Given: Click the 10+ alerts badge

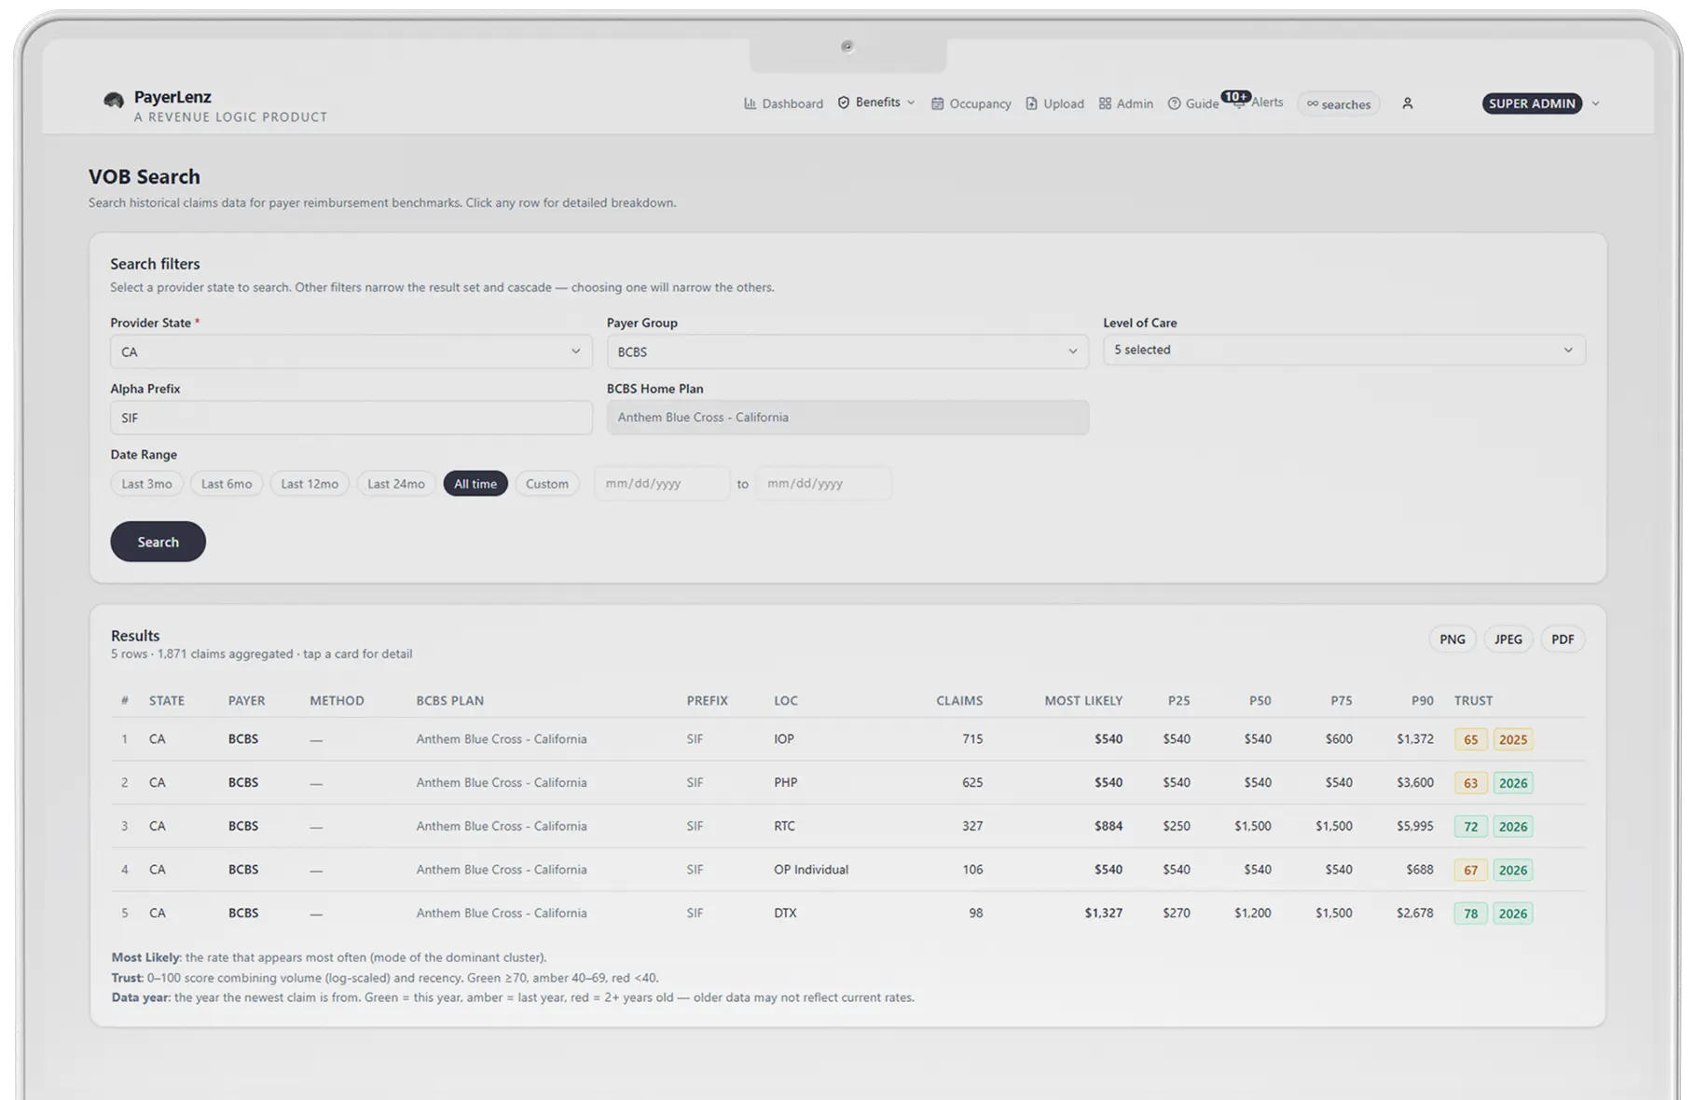Looking at the screenshot, I should point(1235,97).
